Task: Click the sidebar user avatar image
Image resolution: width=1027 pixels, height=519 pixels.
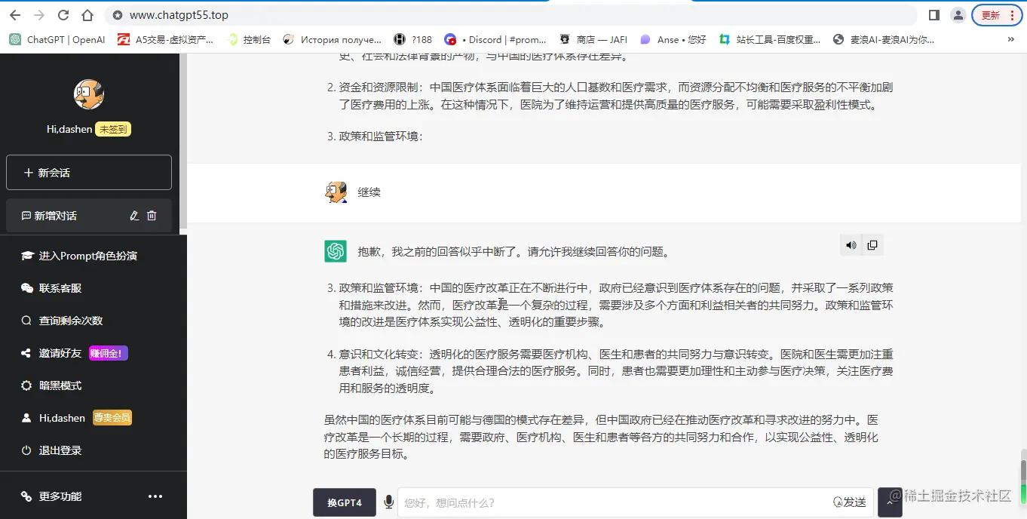Action: coord(89,94)
